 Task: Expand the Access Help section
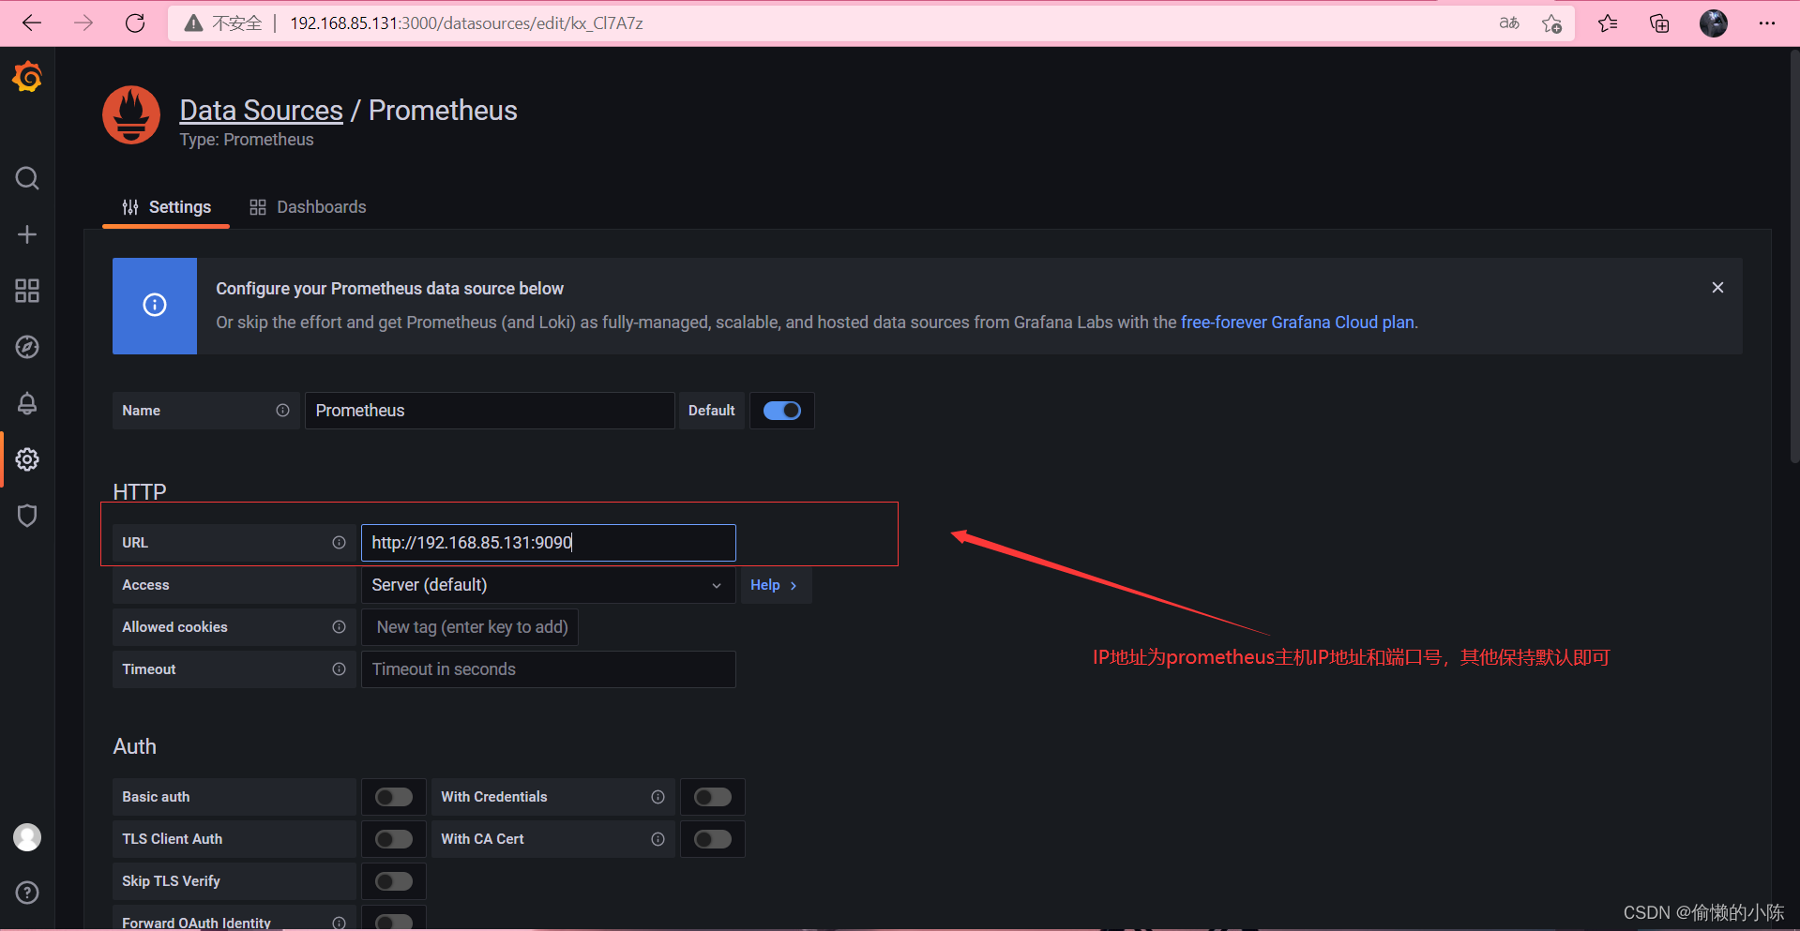pos(775,585)
